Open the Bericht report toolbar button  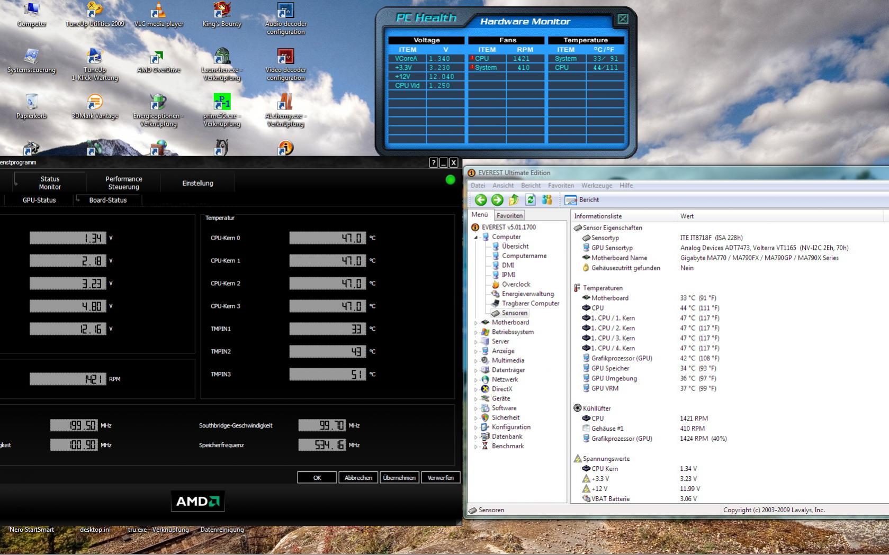pyautogui.click(x=582, y=199)
